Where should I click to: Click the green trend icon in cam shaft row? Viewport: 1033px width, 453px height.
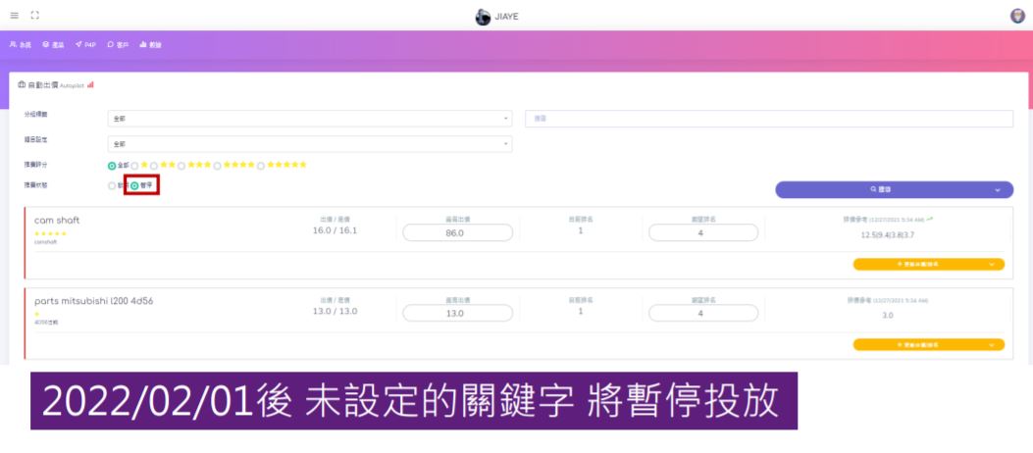[x=930, y=219]
